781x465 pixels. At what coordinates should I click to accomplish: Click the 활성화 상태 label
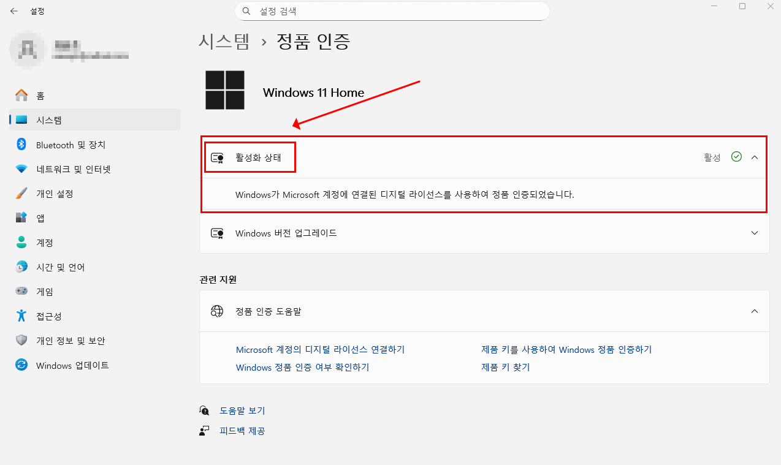click(258, 157)
